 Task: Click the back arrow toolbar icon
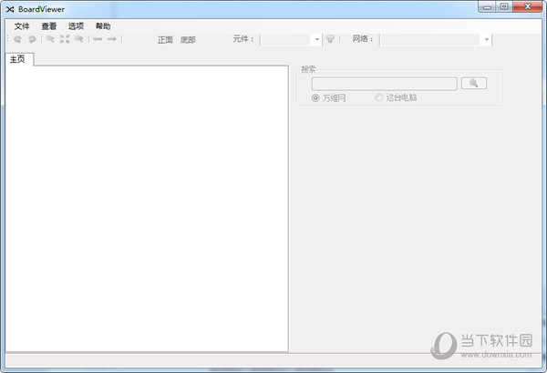pos(98,39)
